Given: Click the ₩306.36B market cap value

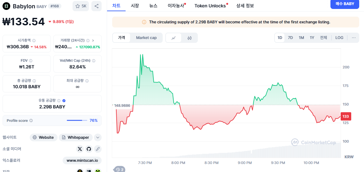Looking at the screenshot, I should (18, 47).
